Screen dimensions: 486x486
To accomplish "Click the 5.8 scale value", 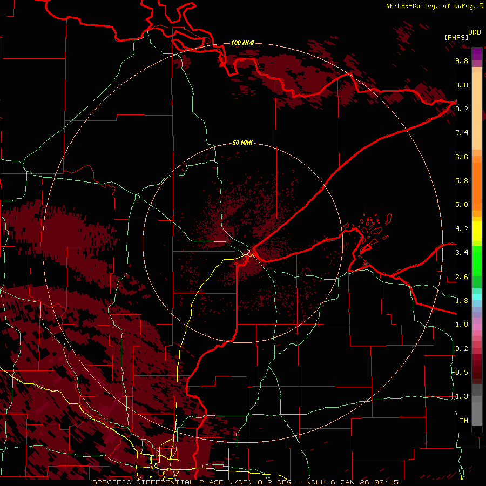I will (x=462, y=181).
